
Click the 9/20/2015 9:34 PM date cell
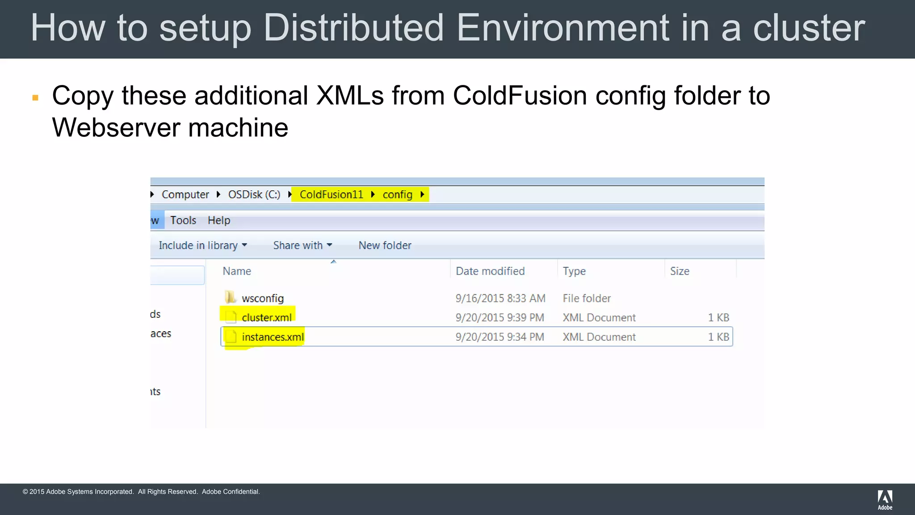(499, 337)
